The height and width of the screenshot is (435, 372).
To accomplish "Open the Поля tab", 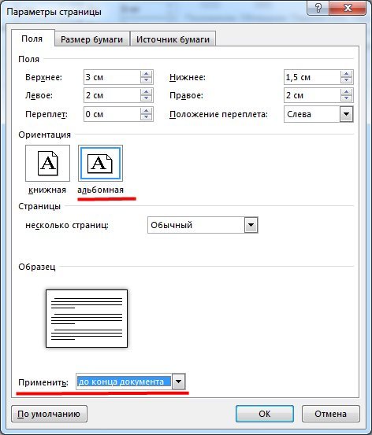I will (32, 39).
